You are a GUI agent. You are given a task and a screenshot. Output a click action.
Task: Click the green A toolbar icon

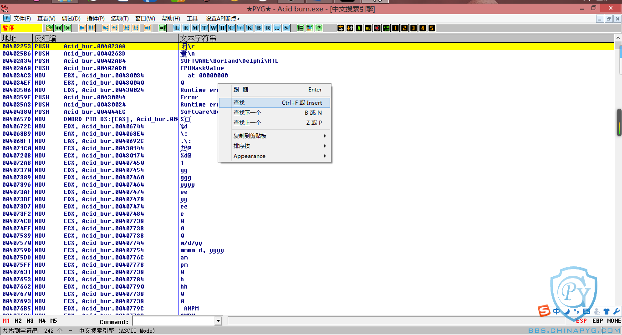[359, 28]
